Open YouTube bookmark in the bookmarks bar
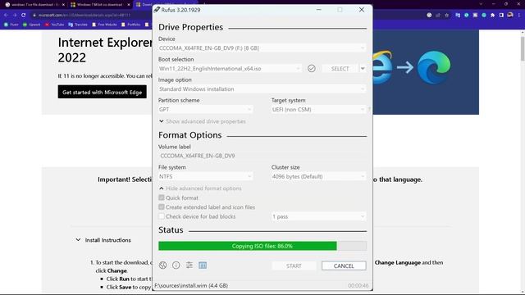The height and width of the screenshot is (295, 525). click(x=54, y=25)
